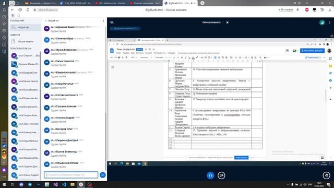This screenshot has height=188, width=334.
Task: Open the Windows Start menu
Action: click(4, 184)
